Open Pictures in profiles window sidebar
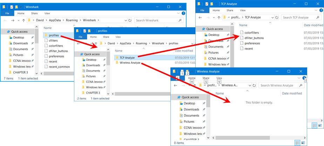The image size is (324, 146). point(91,76)
